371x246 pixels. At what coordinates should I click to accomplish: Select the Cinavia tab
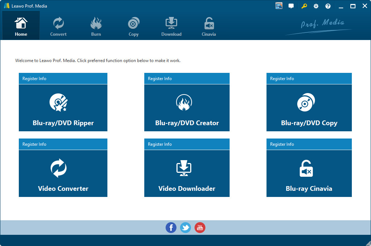click(x=209, y=25)
